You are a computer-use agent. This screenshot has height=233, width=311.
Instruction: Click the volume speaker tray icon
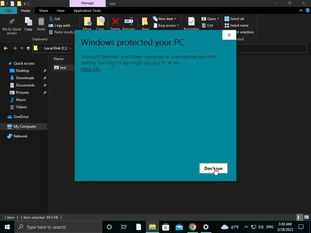coord(261,227)
